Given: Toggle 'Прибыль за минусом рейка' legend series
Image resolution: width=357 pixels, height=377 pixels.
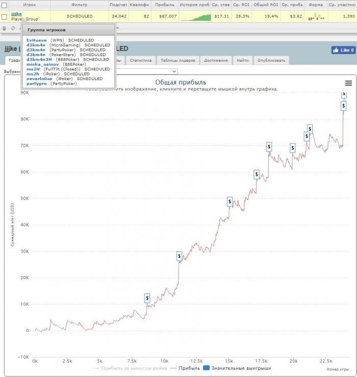Looking at the screenshot, I should [130, 368].
